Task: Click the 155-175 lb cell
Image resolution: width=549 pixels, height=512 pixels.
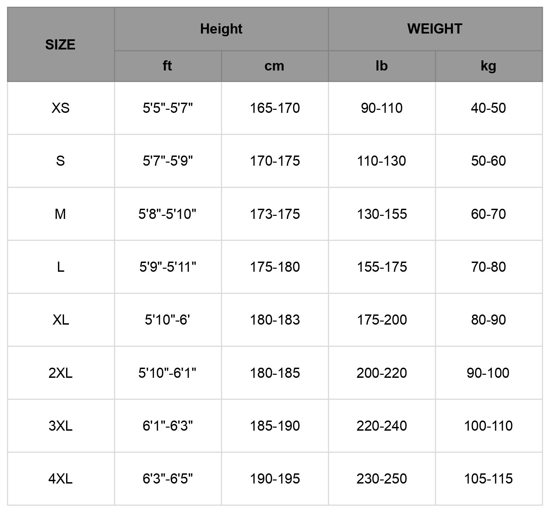Action: click(382, 267)
